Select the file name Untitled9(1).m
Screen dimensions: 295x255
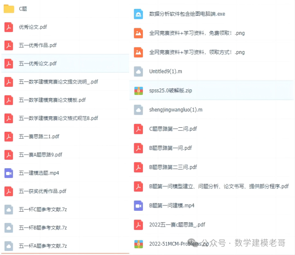(166, 72)
